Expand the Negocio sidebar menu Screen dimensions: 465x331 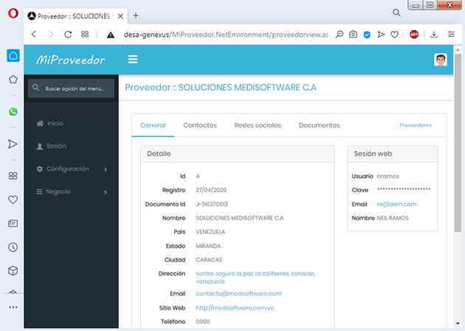[x=71, y=192]
